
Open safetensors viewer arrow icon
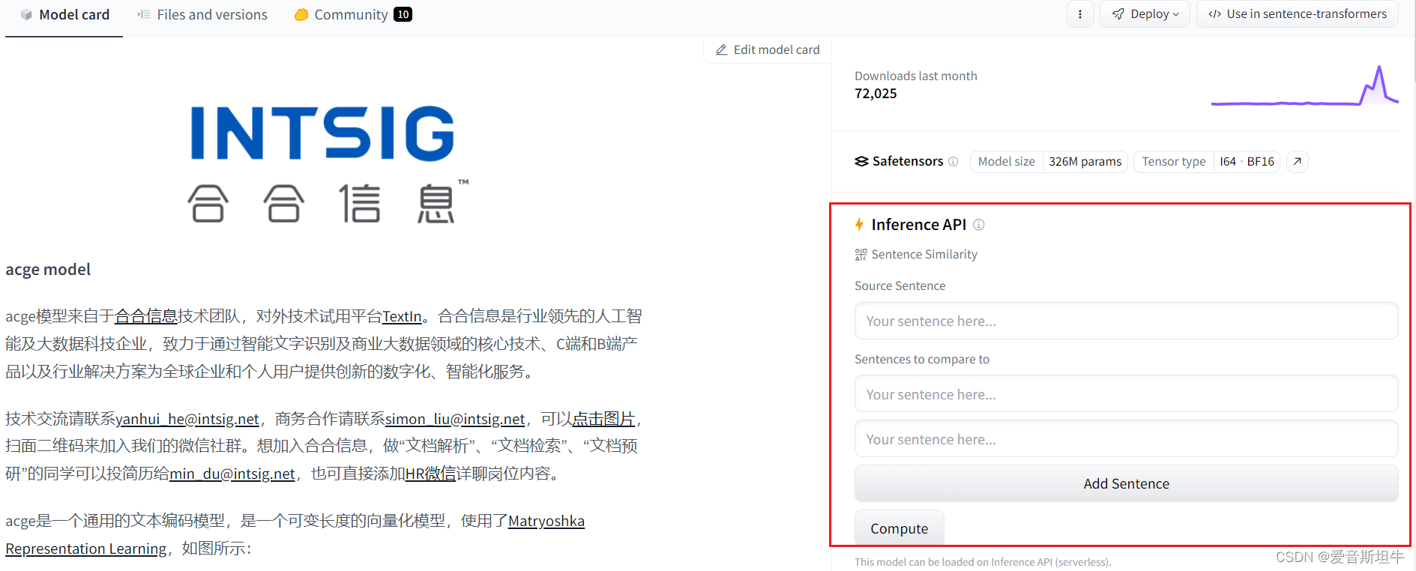tap(1297, 161)
